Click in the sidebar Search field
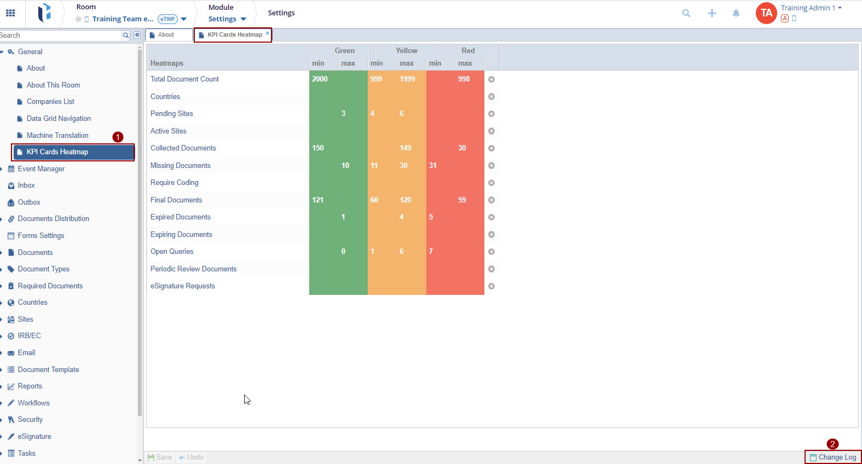Viewport: 862px width, 464px height. [60, 35]
